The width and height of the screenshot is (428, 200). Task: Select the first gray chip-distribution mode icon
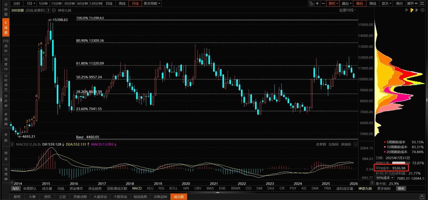pos(408,10)
